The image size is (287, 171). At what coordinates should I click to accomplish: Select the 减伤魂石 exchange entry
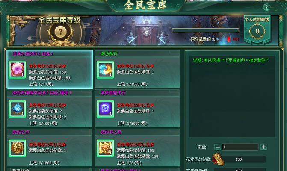click(x=137, y=70)
